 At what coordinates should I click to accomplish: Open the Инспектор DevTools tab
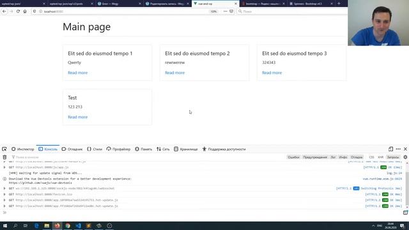[23, 149]
